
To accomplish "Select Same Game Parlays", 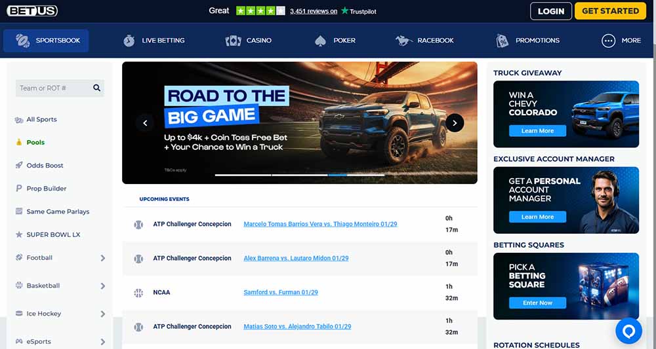I will click(x=58, y=211).
